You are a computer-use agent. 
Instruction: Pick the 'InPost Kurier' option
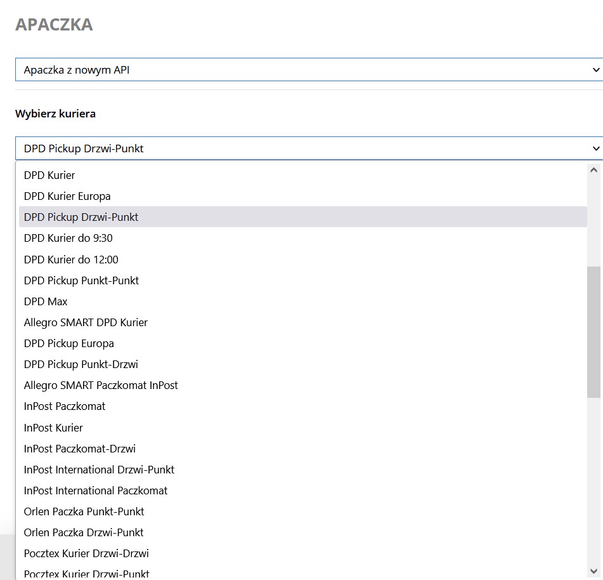point(302,428)
